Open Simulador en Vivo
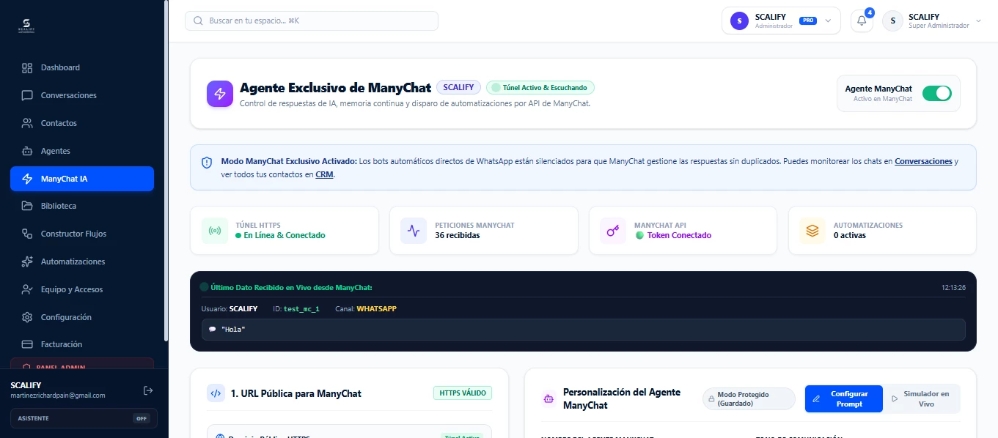The width and height of the screenshot is (998, 438). coord(921,399)
